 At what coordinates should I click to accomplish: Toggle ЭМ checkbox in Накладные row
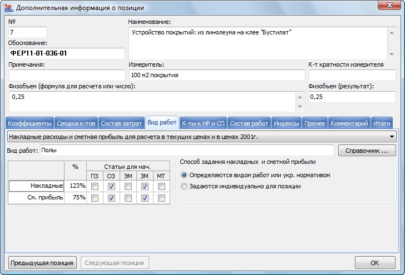(x=128, y=186)
